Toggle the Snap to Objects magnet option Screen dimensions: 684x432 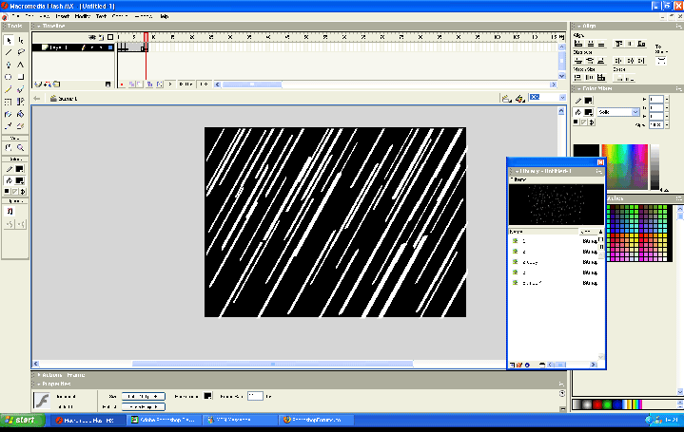(10, 212)
